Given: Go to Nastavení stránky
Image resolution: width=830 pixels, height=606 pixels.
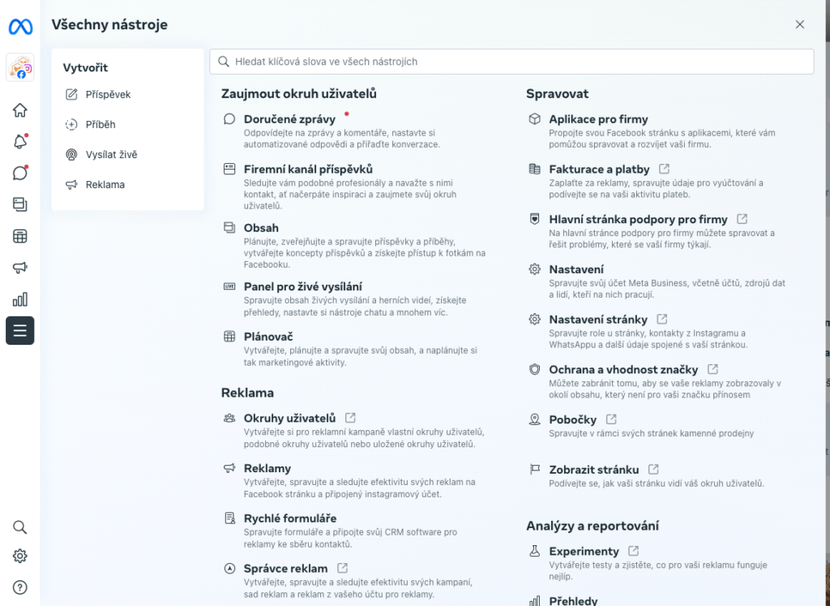Looking at the screenshot, I should click(597, 320).
